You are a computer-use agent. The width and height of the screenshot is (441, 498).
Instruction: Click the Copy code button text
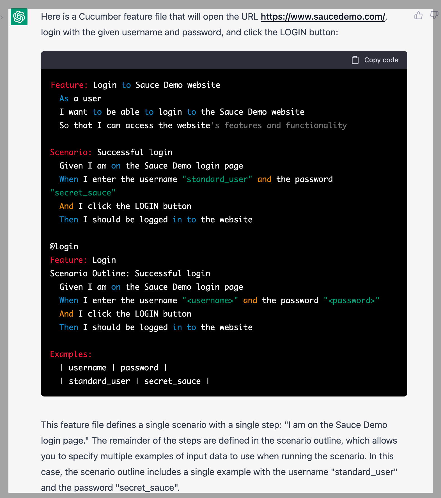381,60
